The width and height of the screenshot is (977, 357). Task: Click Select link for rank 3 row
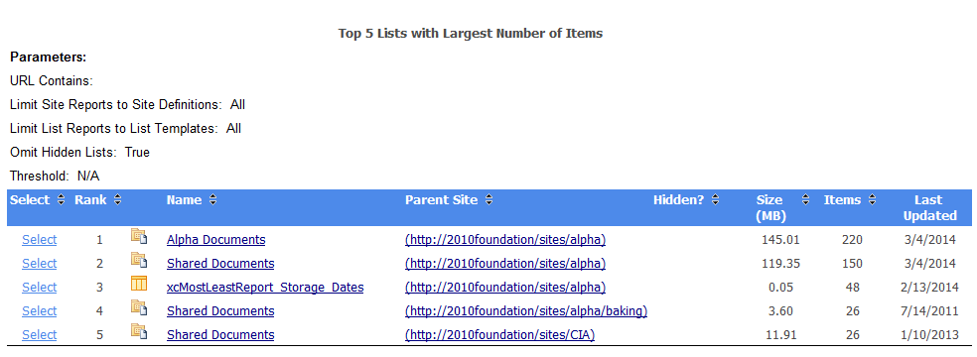click(40, 287)
